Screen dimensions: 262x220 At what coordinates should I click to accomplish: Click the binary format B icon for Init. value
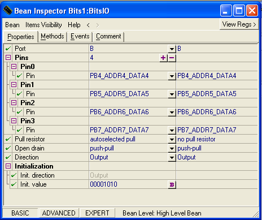172,184
